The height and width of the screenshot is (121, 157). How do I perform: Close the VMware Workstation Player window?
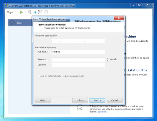pyautogui.click(x=147, y=5)
